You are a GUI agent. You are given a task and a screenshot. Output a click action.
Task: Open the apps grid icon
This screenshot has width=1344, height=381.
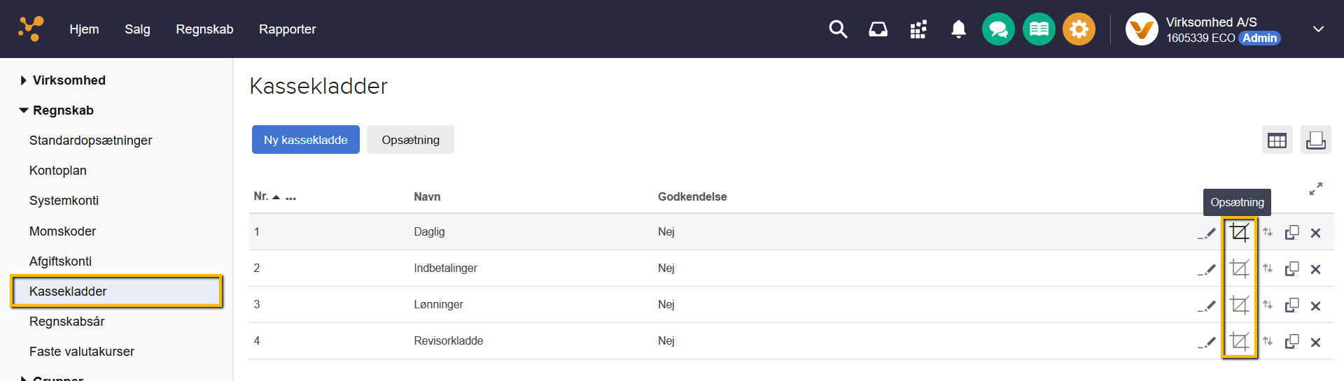(x=918, y=29)
